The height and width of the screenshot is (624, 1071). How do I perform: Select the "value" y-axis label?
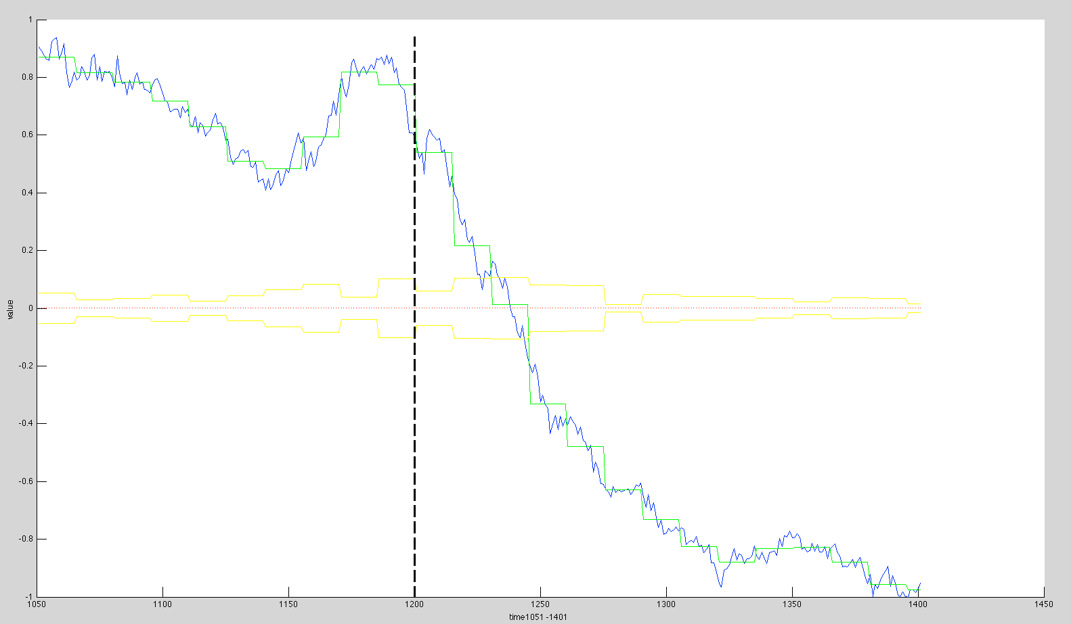coord(10,309)
